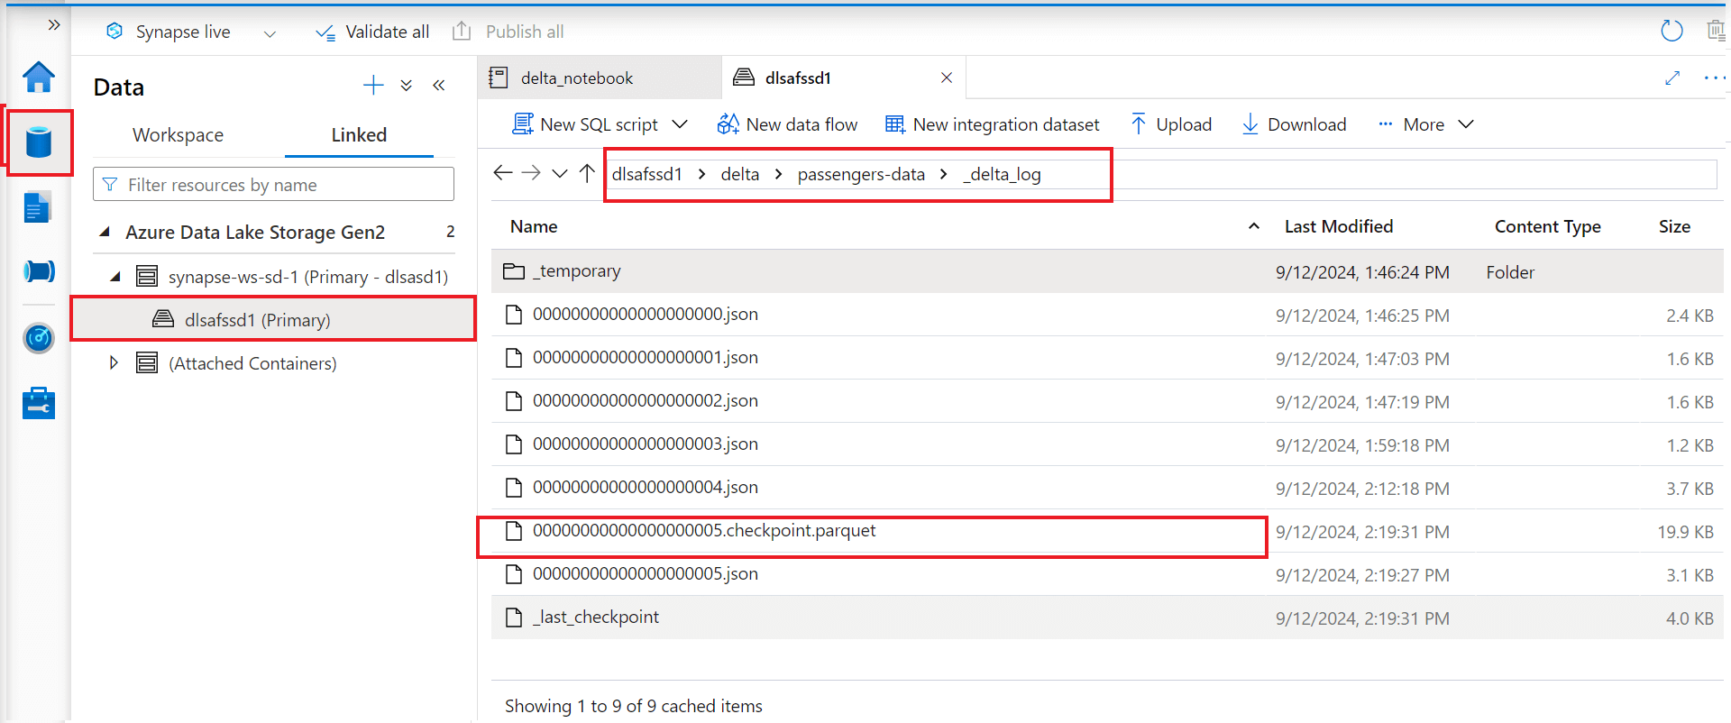This screenshot has height=723, width=1731.
Task: Open the Manage hub toolbox icon
Action: 39,403
